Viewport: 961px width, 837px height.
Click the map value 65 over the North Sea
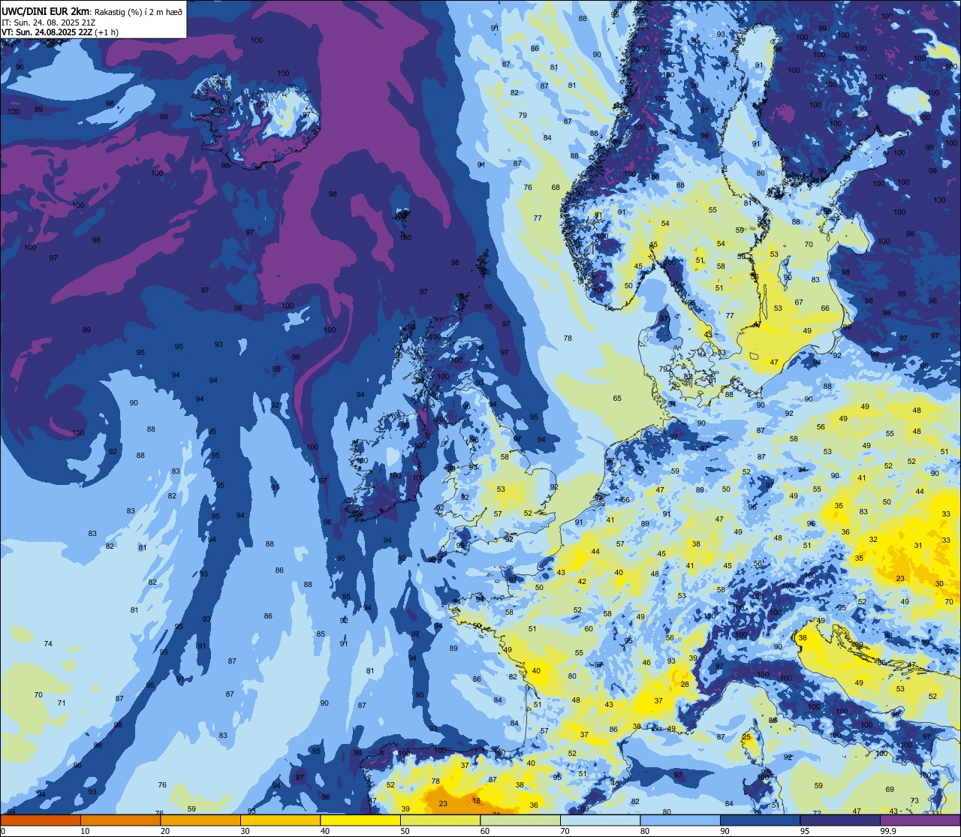tap(617, 399)
